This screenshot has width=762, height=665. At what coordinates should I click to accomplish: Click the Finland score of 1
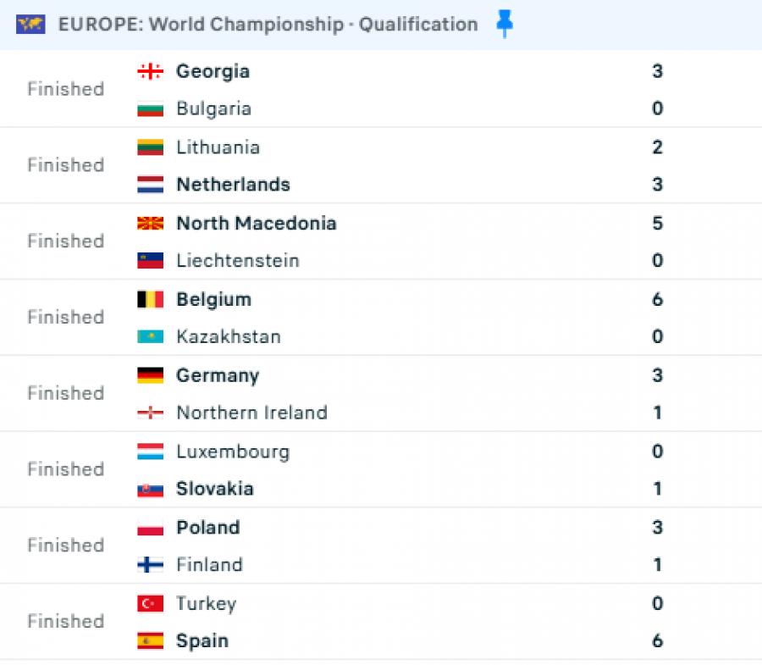point(658,565)
